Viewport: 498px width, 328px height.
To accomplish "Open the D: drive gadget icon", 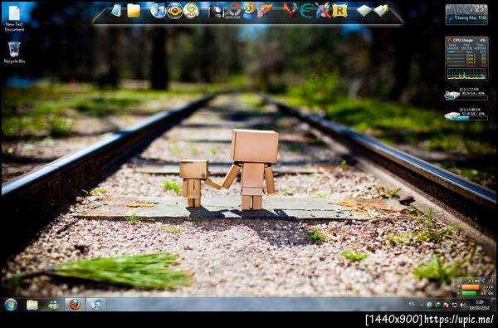I will [452, 116].
